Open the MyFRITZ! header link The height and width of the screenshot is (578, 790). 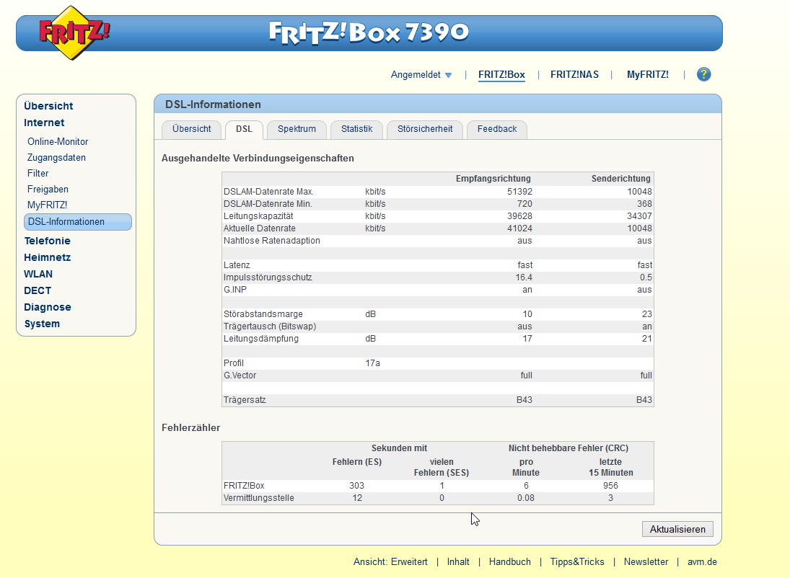[x=647, y=74]
